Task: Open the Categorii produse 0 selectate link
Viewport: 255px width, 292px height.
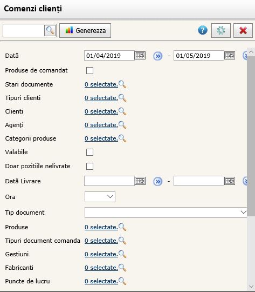Action: pos(101,138)
